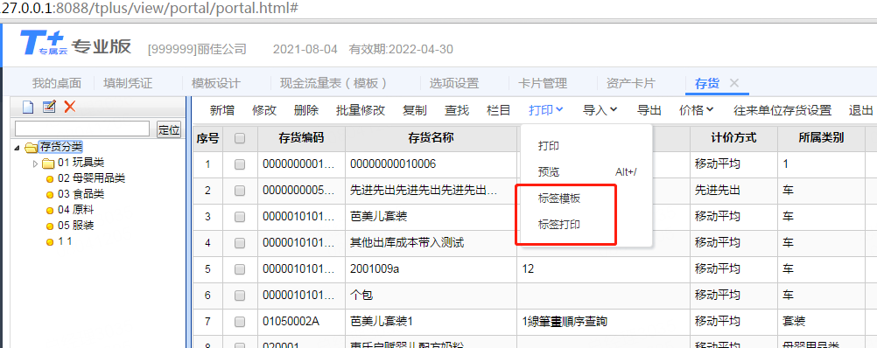Click the 导出 toolbar button

[649, 110]
